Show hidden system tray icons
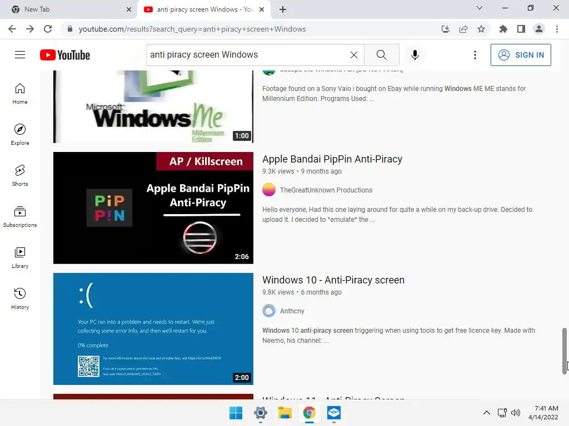This screenshot has width=569, height=426. pos(487,413)
